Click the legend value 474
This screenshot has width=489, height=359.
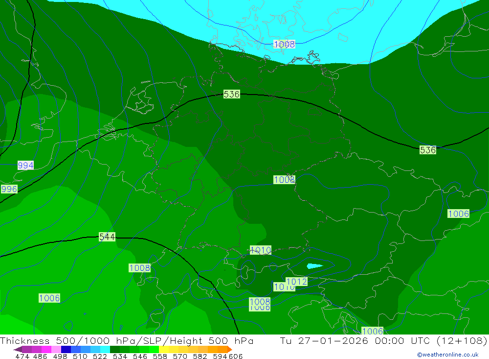click(x=22, y=356)
